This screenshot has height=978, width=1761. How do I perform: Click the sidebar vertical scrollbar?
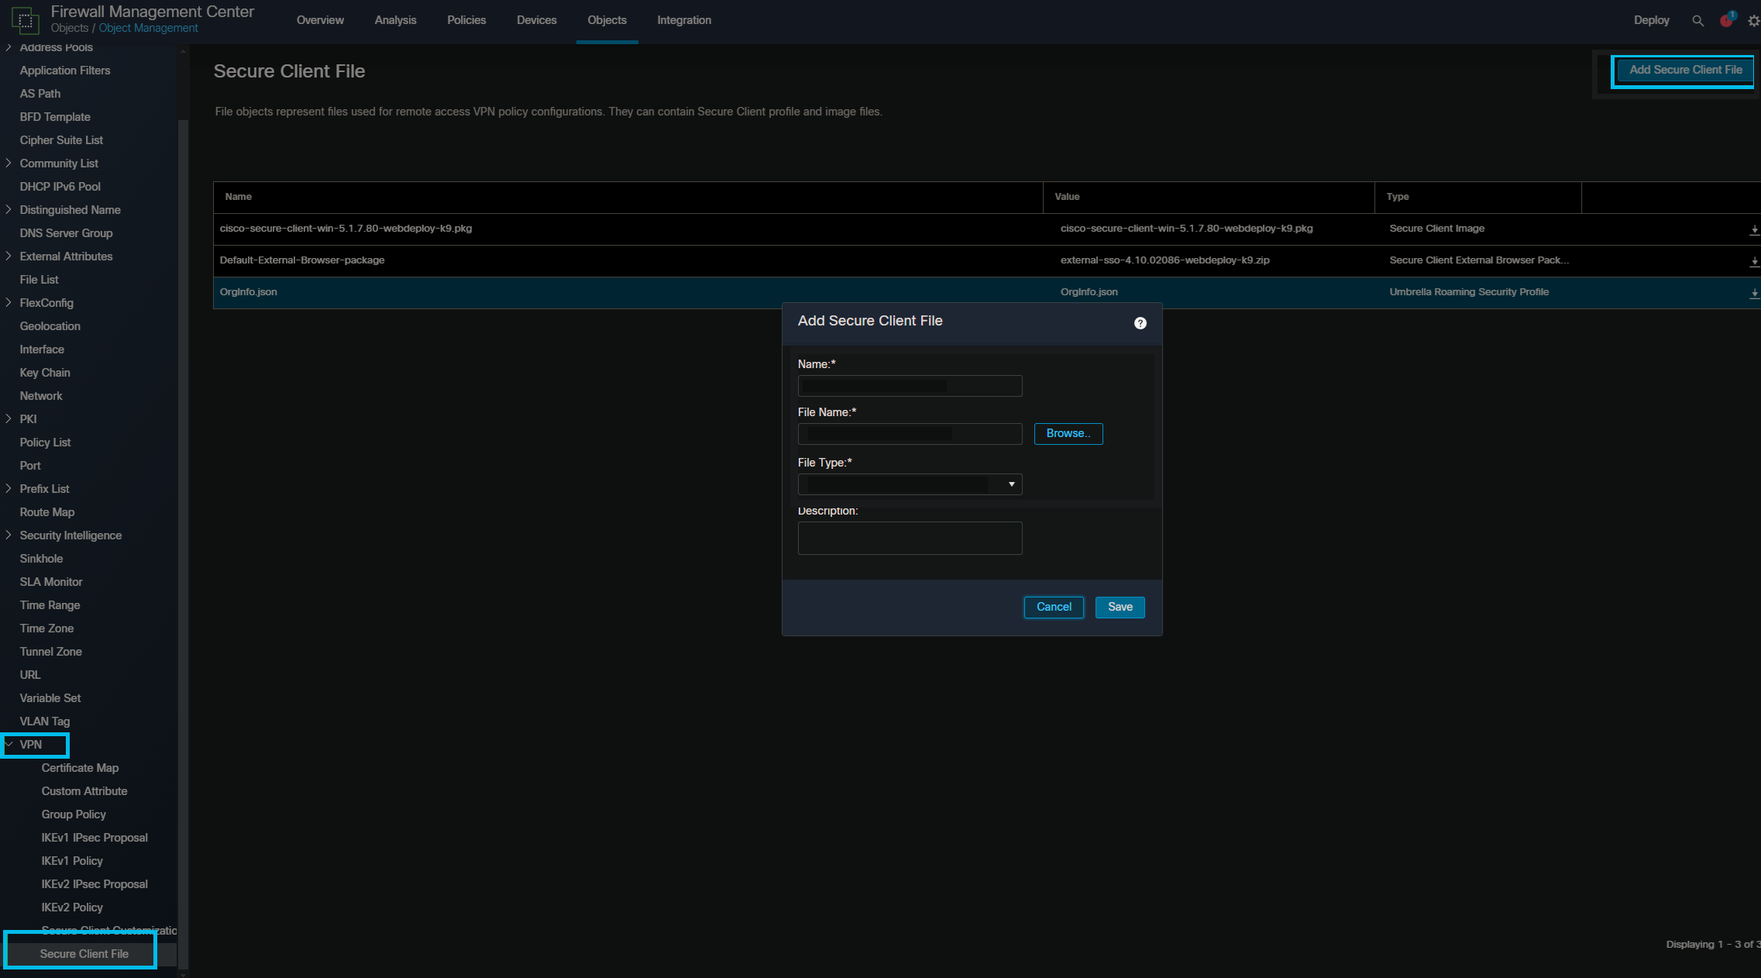tap(184, 542)
